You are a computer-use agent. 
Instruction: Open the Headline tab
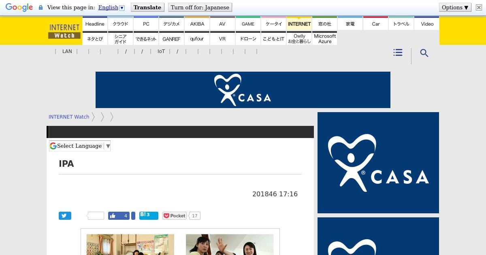(95, 23)
